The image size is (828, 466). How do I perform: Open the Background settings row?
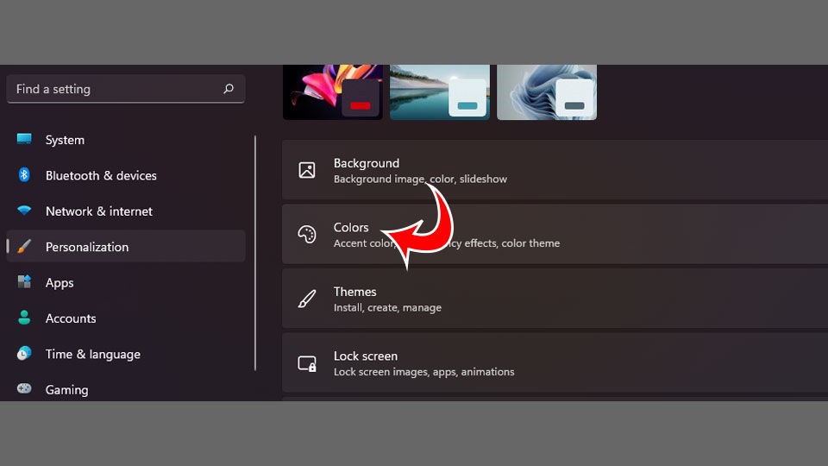pos(555,170)
